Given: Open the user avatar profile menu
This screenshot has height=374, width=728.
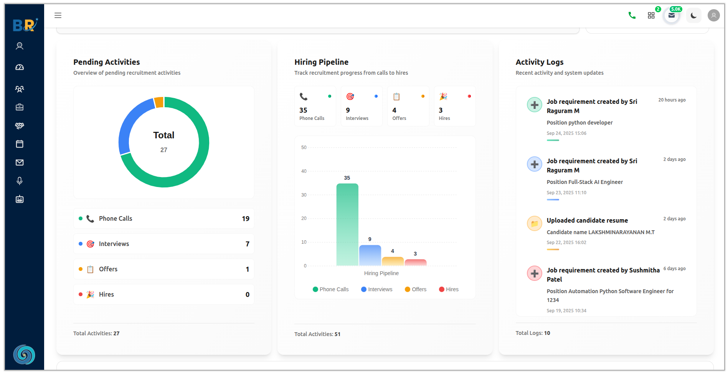Looking at the screenshot, I should 713,15.
